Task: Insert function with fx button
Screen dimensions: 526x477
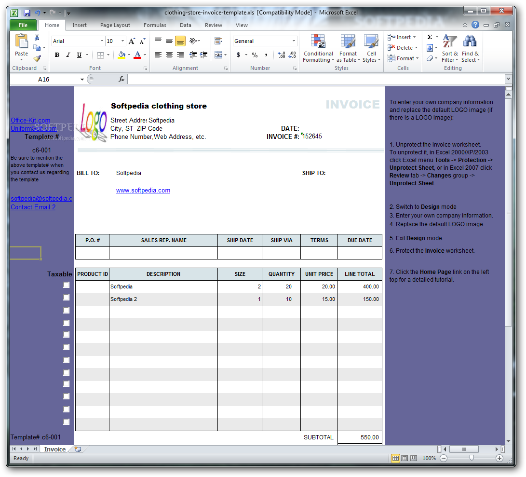Action: click(121, 79)
